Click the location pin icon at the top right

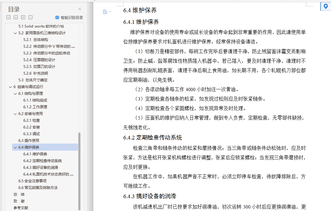tap(326, 6)
